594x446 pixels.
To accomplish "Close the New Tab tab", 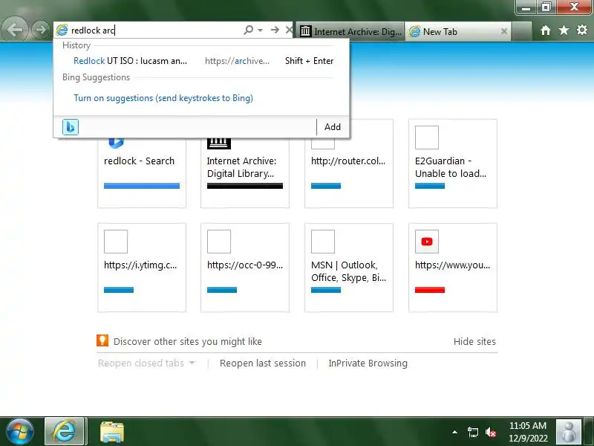I will pos(504,31).
